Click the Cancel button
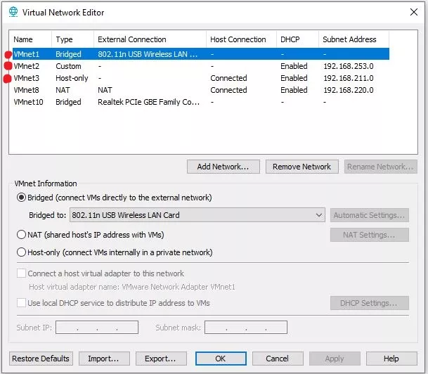428x374 pixels. [x=278, y=359]
